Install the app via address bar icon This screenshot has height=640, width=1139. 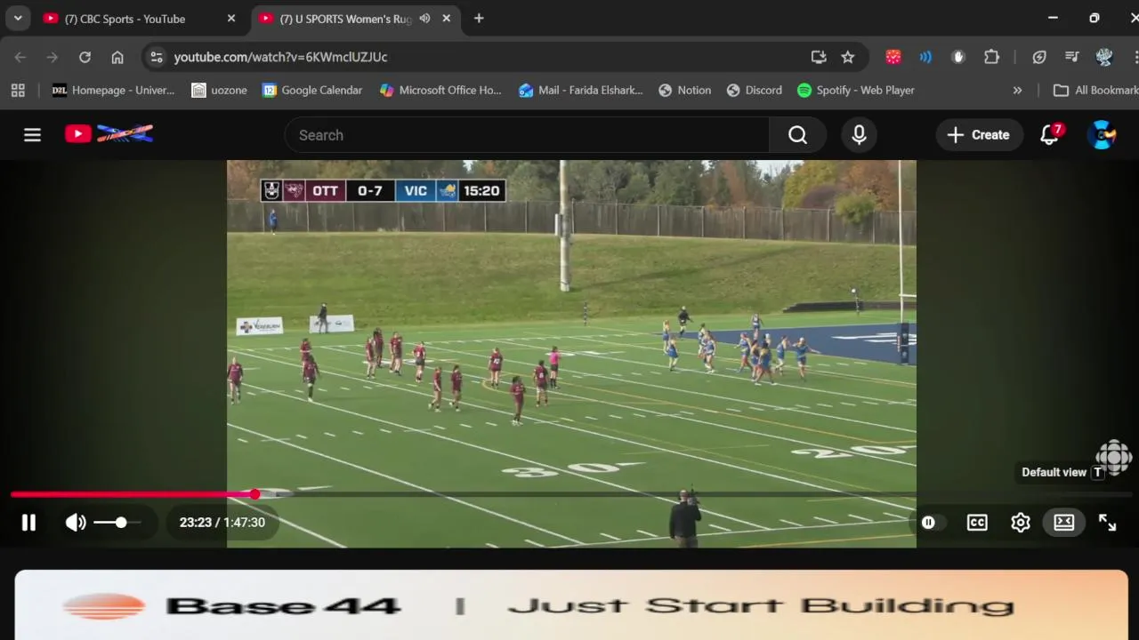tap(819, 57)
